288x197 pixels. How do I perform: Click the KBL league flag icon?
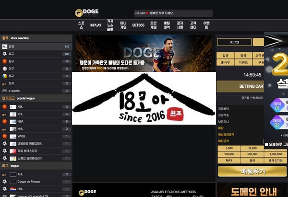pyautogui.click(x=13, y=107)
